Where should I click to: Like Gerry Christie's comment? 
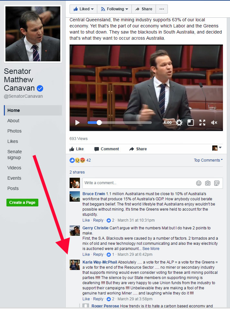(x=86, y=254)
